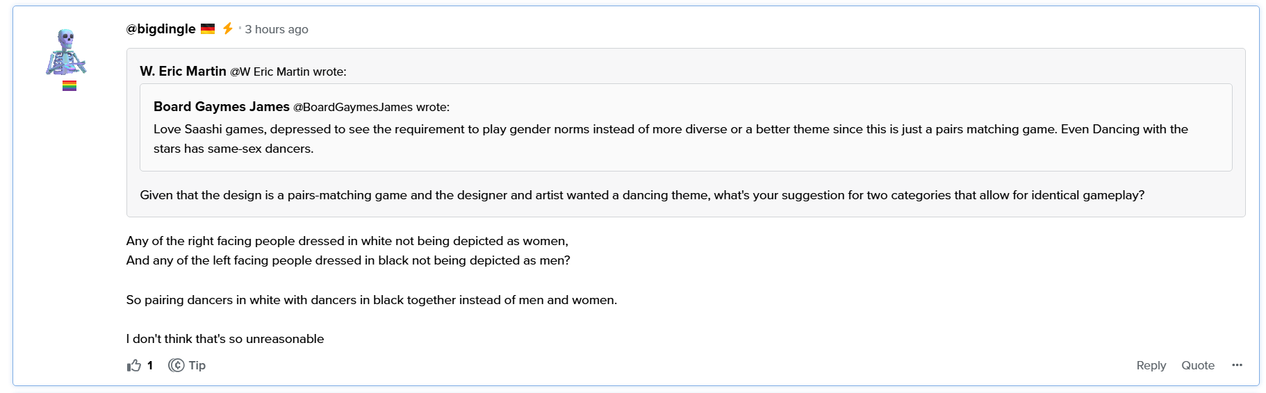This screenshot has height=393, width=1266.
Task: Click the lightning bolt badge icon
Action: click(x=228, y=28)
